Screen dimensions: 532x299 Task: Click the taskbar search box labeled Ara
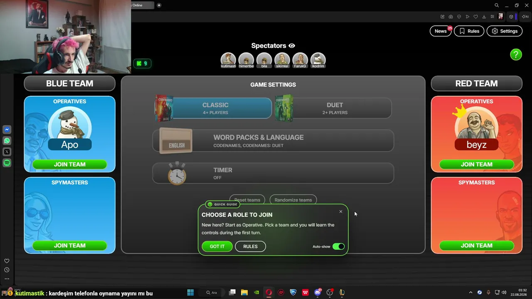click(212, 292)
